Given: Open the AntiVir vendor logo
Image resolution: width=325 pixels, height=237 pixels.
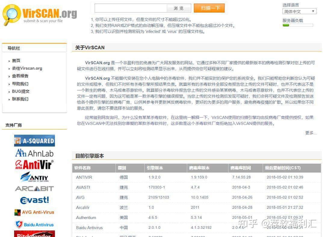Looking at the screenshot, I should pyautogui.click(x=34, y=165).
